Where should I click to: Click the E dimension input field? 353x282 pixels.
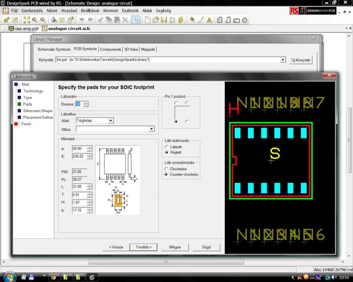pyautogui.click(x=79, y=156)
